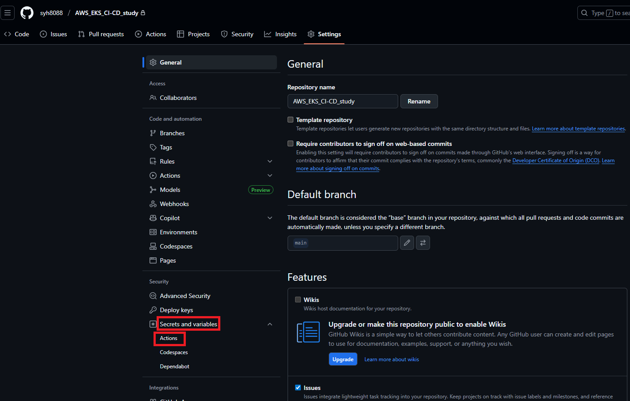Click the Preview badge next to Models
Screen dimensions: 630x401
coord(261,190)
